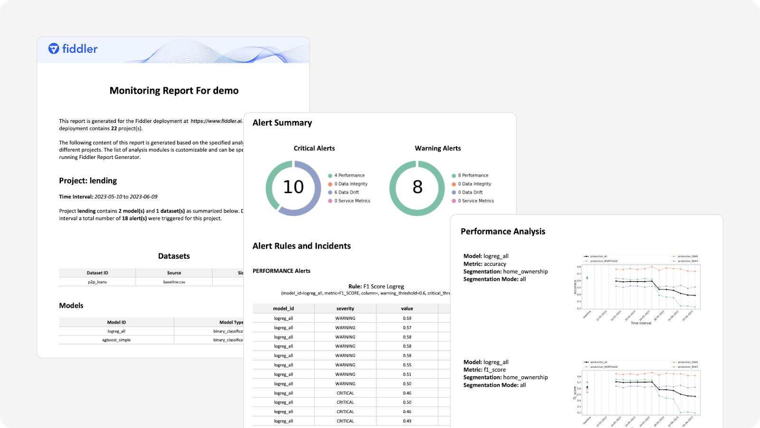760x428 pixels.
Task: Select the Warning Alerts donut chart
Action: (417, 187)
